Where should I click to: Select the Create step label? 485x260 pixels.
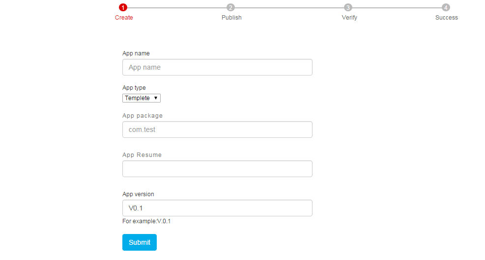(124, 18)
